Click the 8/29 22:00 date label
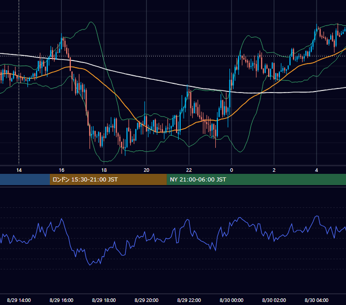 [189, 300]
